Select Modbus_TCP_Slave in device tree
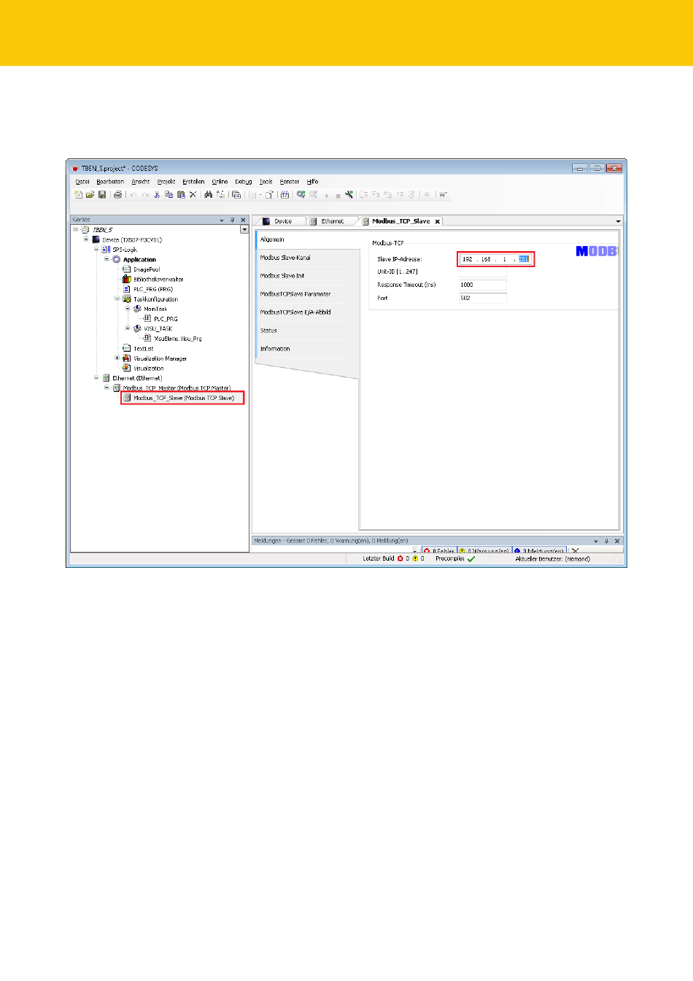 pos(183,399)
